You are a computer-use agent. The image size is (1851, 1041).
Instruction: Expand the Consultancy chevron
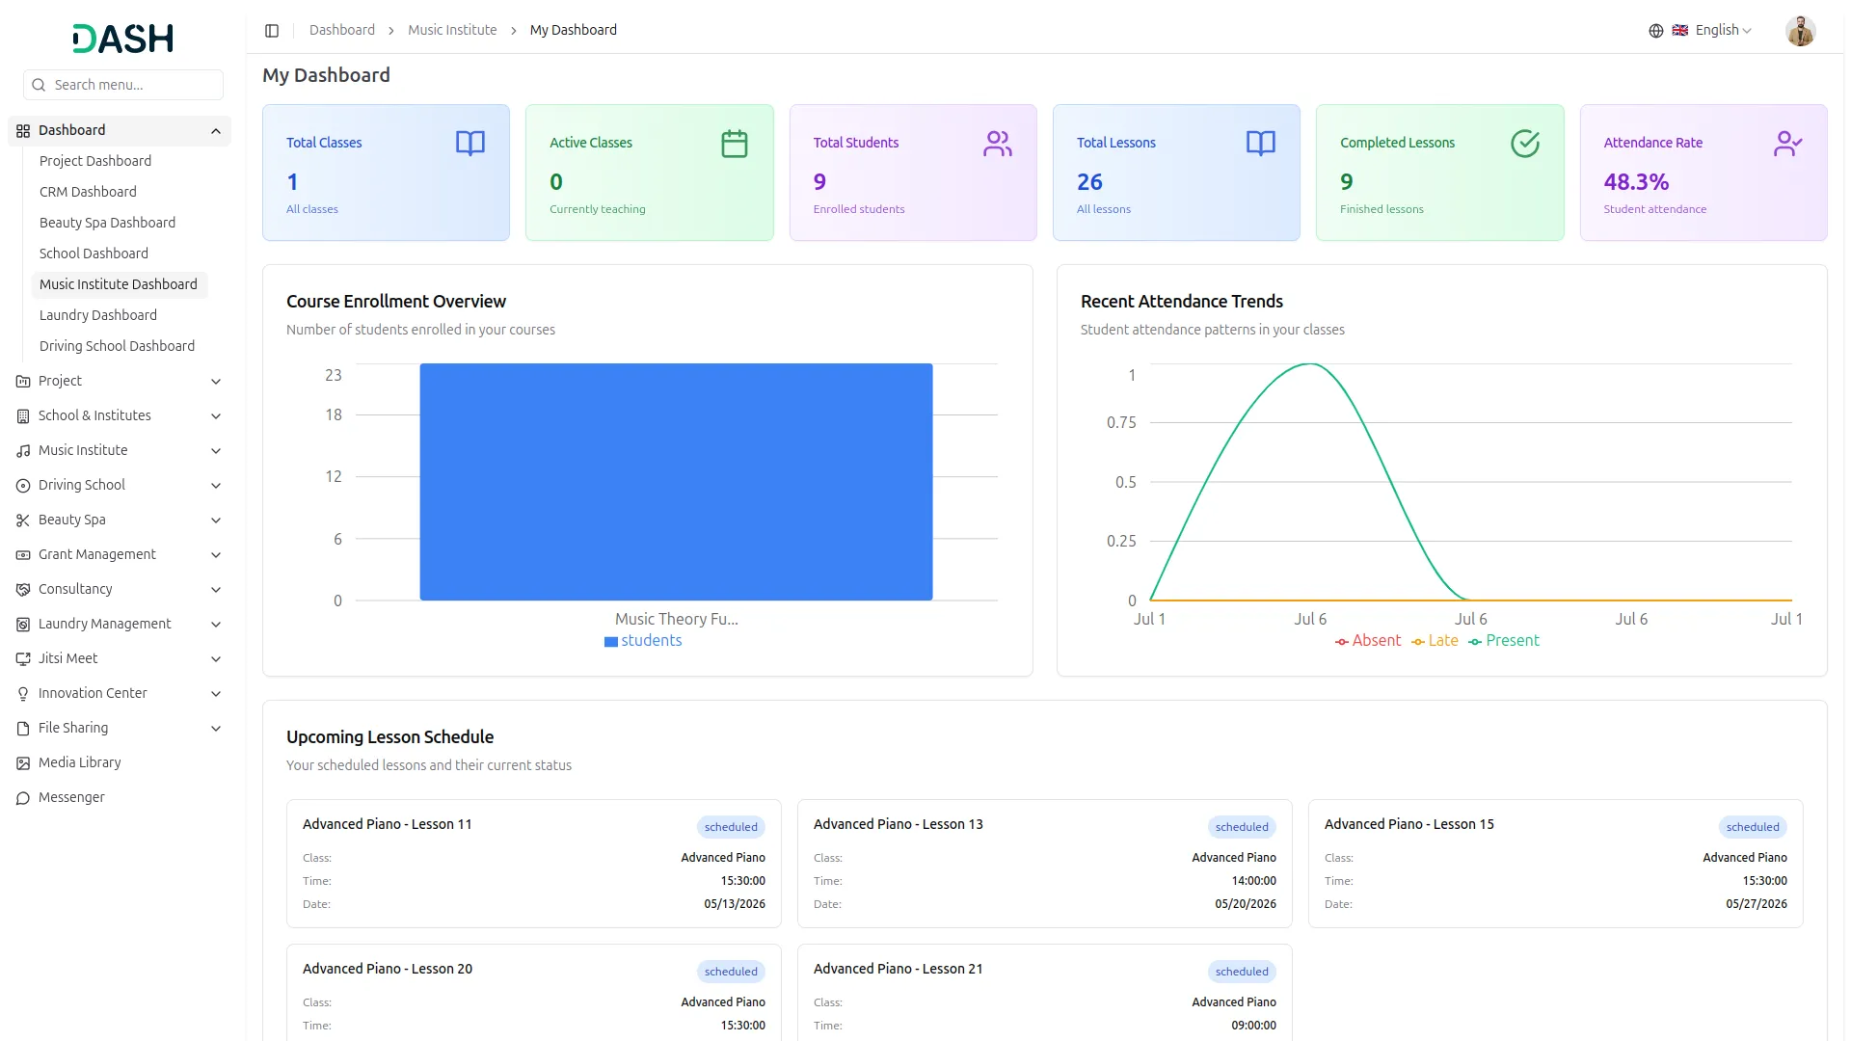(216, 590)
